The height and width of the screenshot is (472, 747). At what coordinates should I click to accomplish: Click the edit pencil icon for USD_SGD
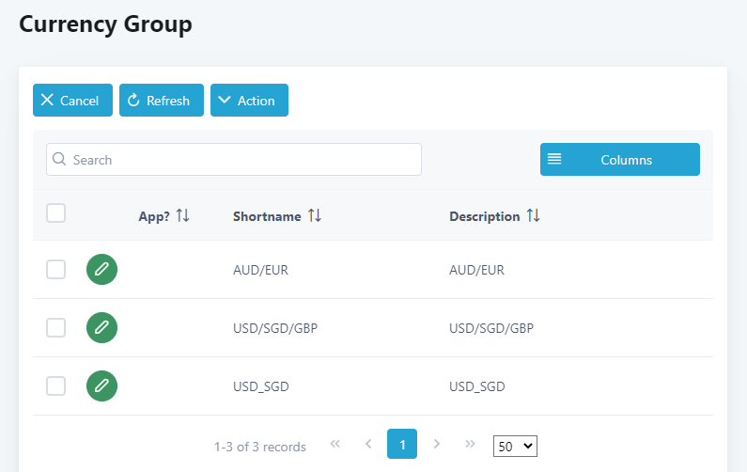(101, 385)
